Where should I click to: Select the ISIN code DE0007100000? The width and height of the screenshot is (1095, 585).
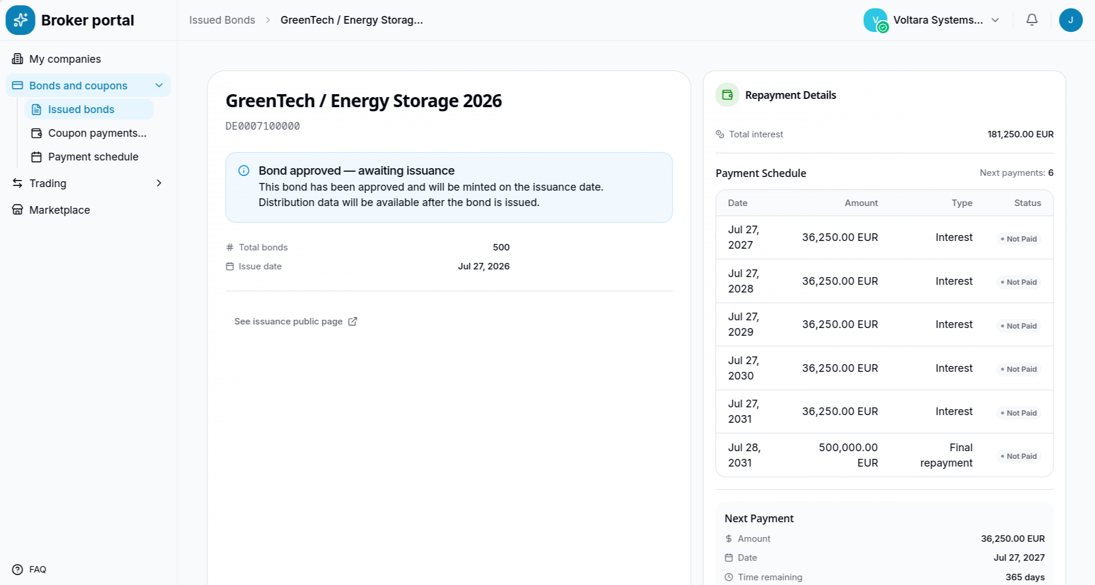coord(262,126)
